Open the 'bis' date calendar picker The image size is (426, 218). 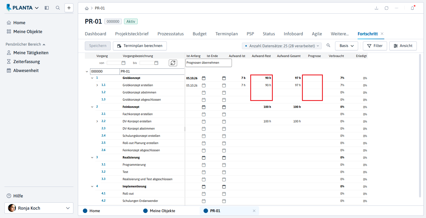(156, 63)
